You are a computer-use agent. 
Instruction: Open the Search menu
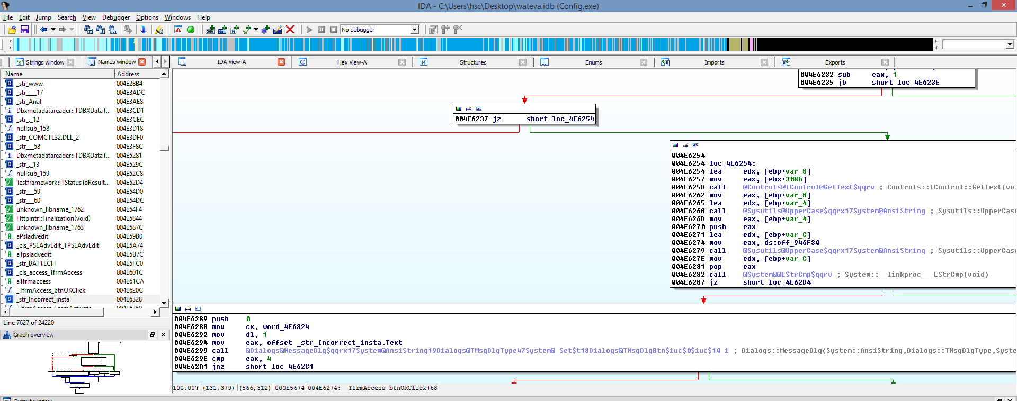[67, 17]
